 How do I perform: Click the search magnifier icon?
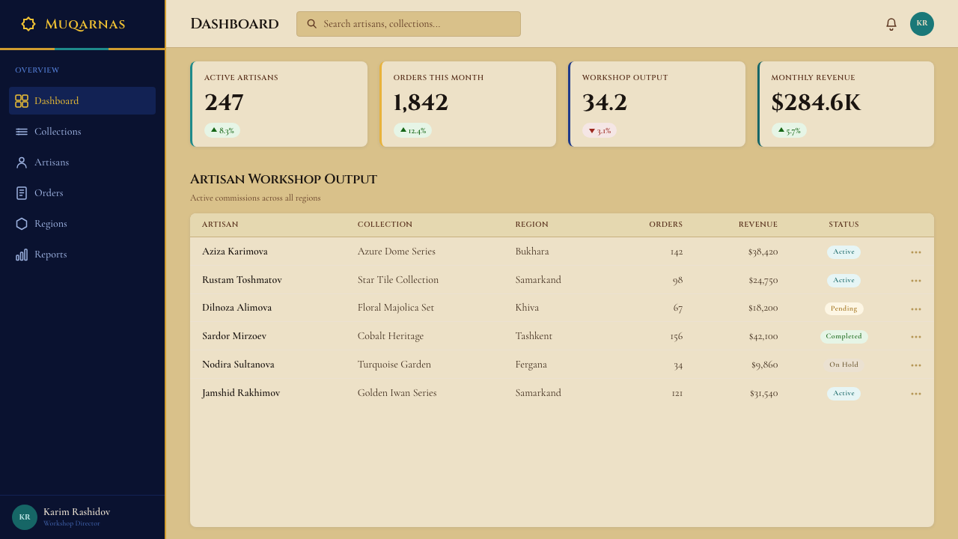312,24
